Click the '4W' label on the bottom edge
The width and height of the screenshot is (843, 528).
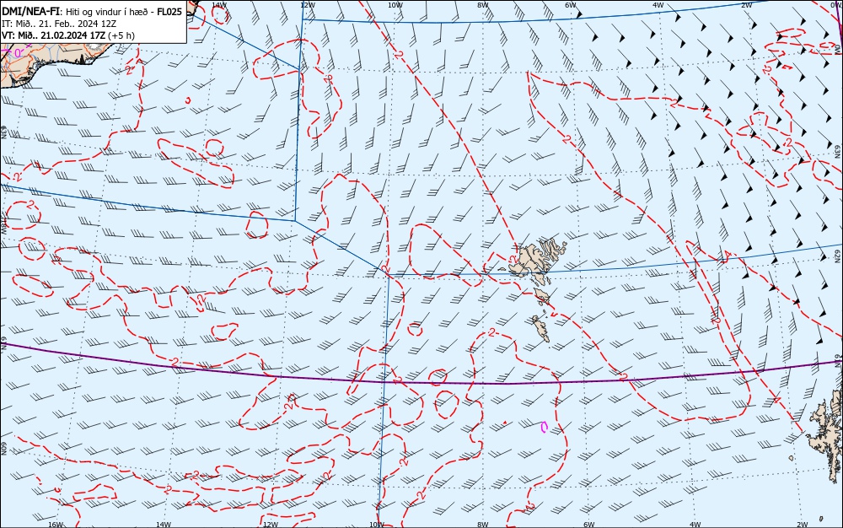coord(695,525)
